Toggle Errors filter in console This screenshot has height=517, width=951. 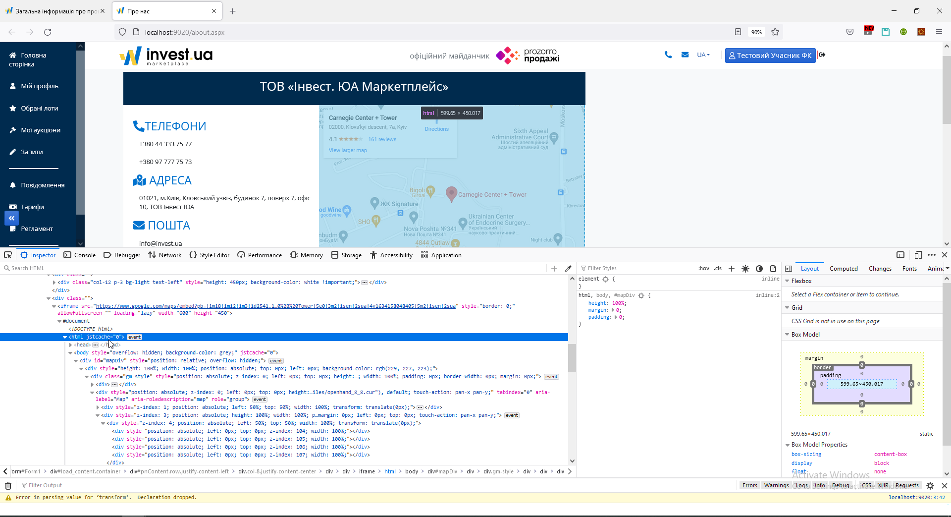point(749,486)
